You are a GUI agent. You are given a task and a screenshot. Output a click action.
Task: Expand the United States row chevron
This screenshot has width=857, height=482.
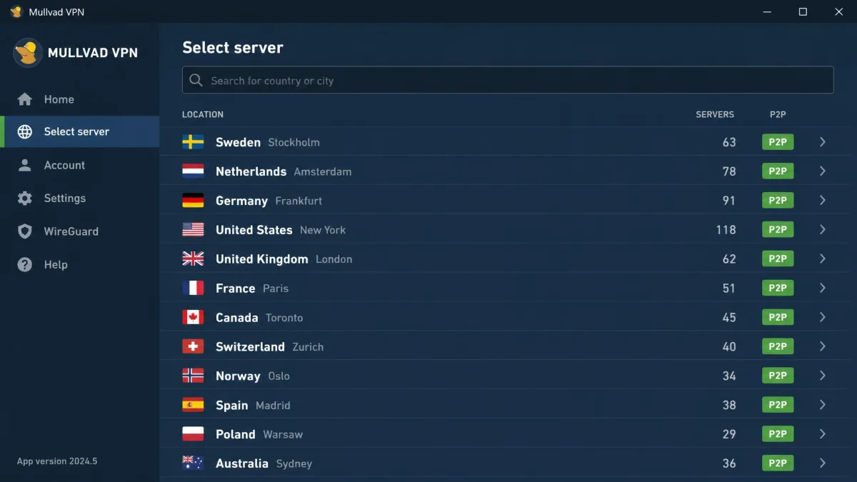click(823, 230)
